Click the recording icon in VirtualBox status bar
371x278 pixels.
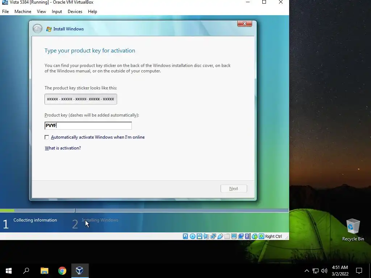click(x=241, y=236)
